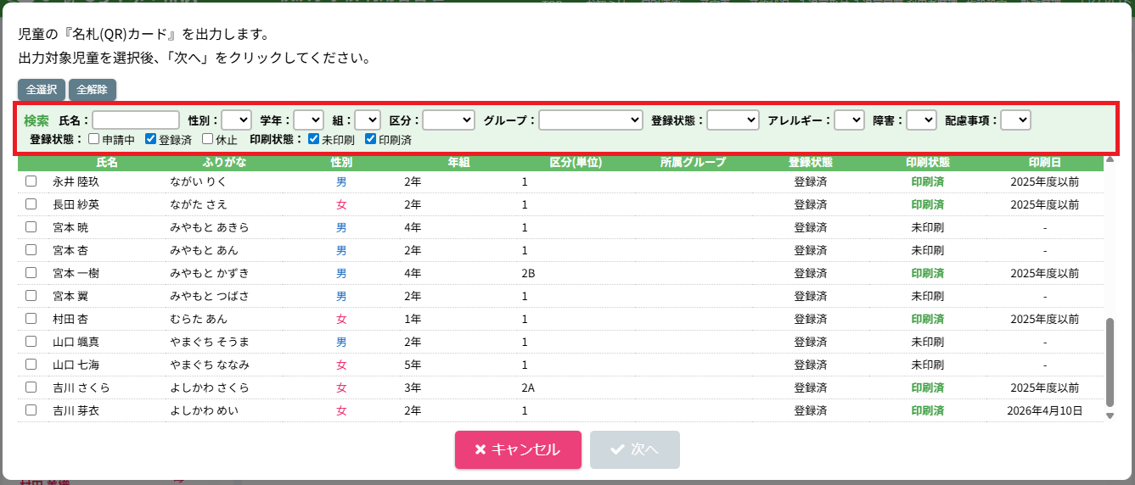
Task: Expand the 配慮事項 dropdown
Action: [x=1015, y=120]
